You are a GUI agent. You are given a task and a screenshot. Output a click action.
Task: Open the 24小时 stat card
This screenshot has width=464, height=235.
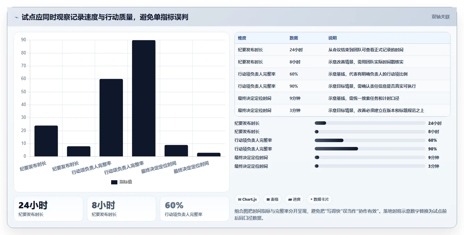coord(48,209)
